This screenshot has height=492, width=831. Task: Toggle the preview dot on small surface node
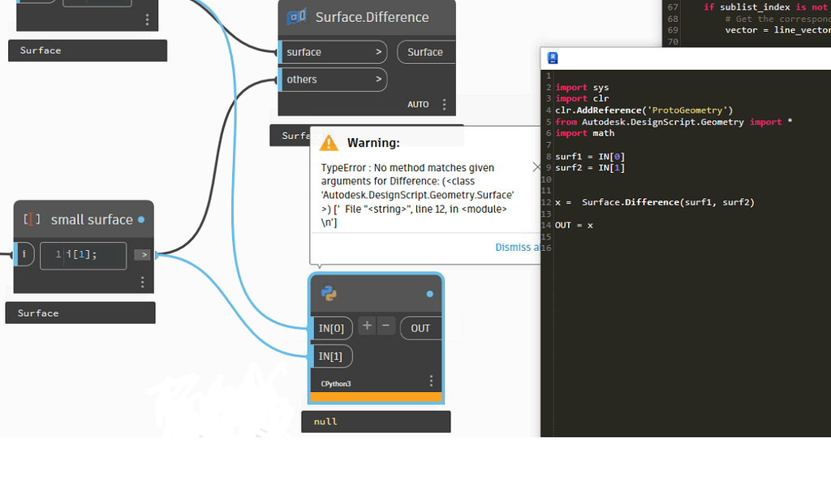pos(141,219)
